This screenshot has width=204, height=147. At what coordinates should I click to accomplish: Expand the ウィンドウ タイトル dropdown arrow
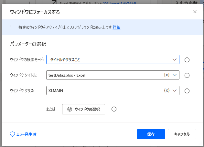[175, 75]
